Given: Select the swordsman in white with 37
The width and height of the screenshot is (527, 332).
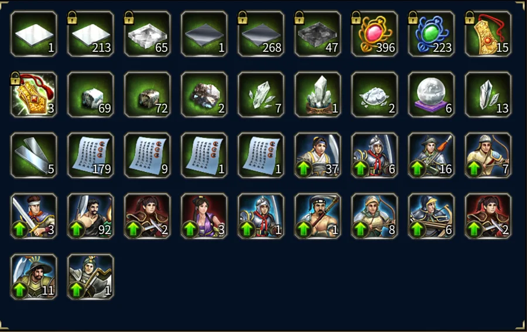Looking at the screenshot, I should [x=317, y=155].
